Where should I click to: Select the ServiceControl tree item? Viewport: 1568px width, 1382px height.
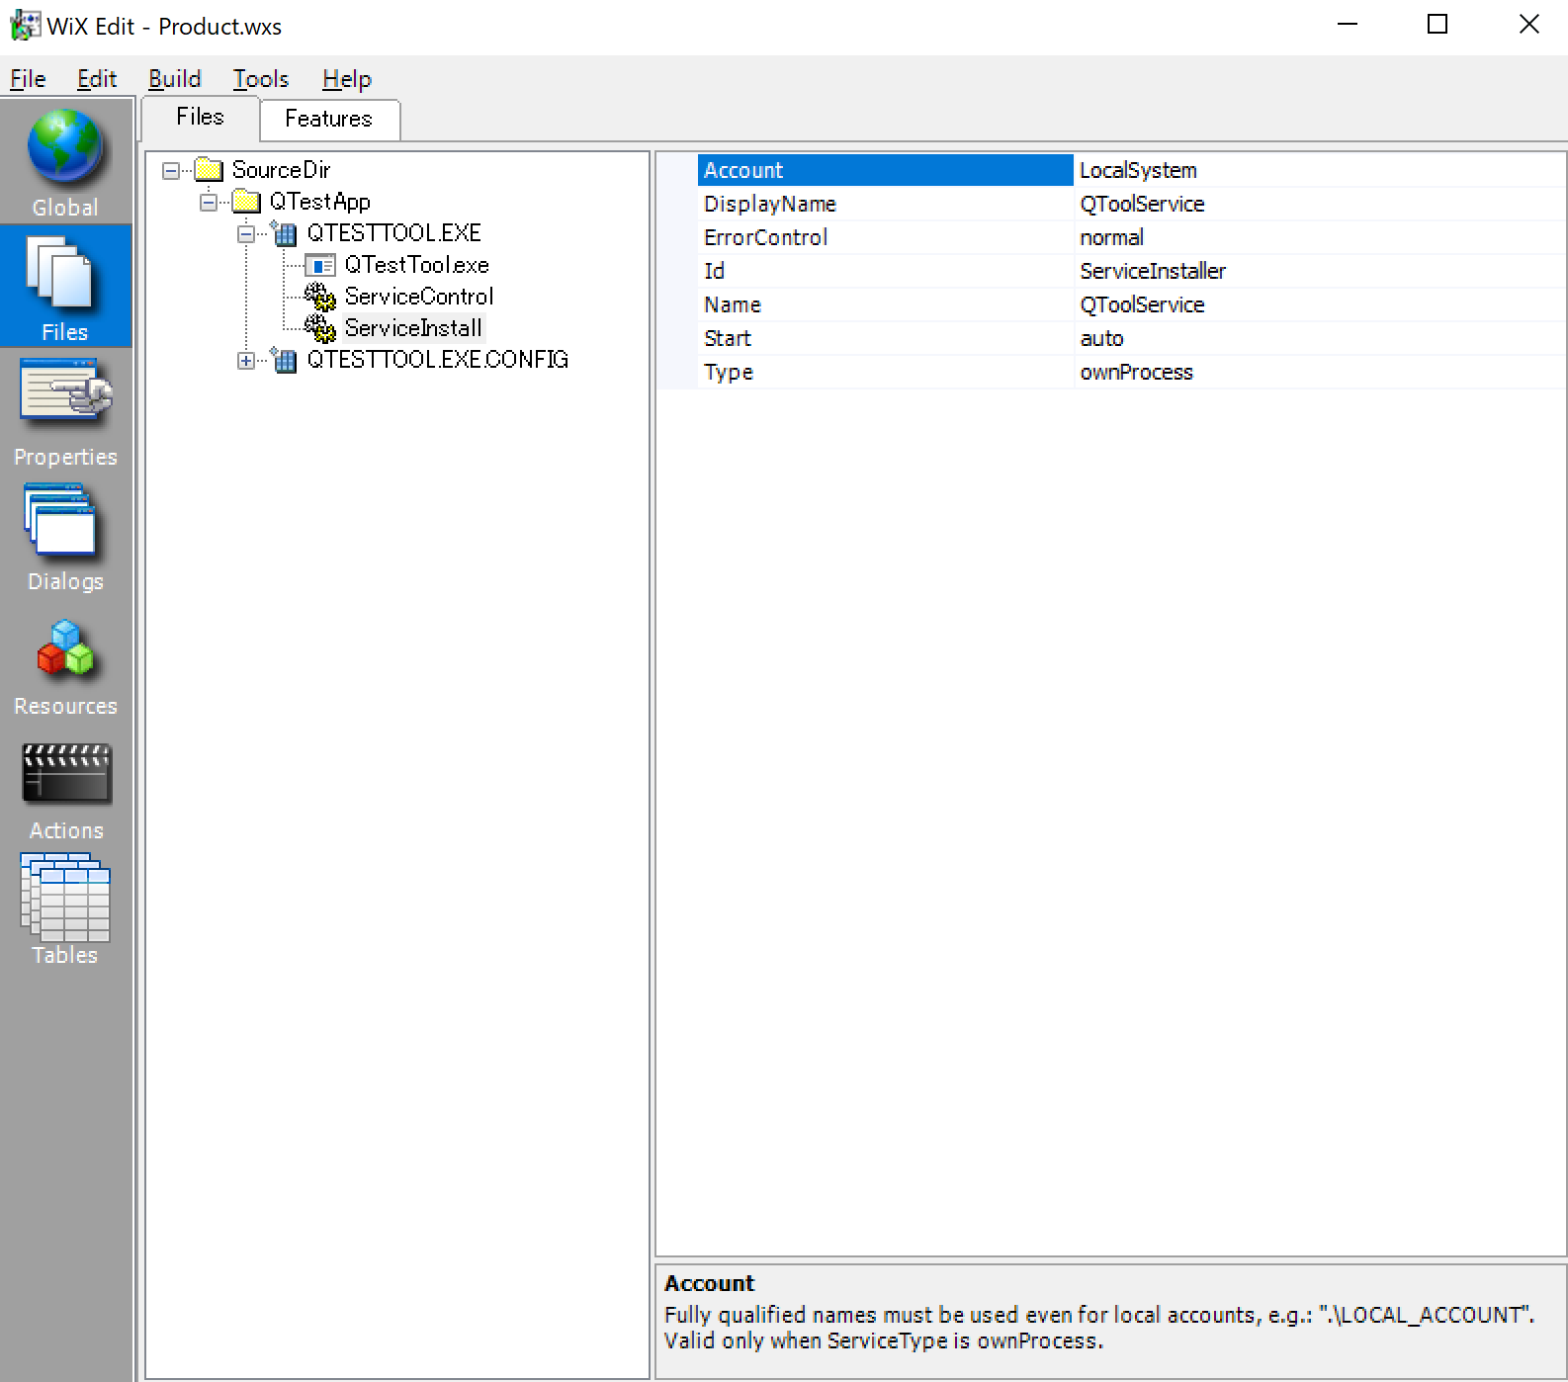click(x=418, y=297)
